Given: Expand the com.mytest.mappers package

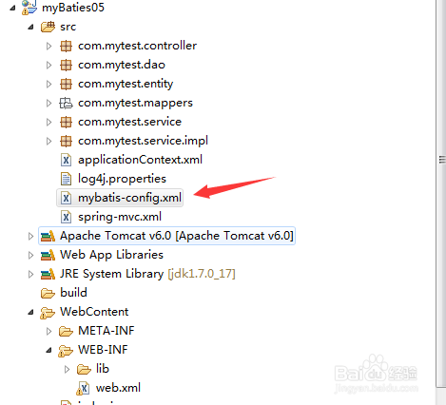Looking at the screenshot, I should coord(48,104).
